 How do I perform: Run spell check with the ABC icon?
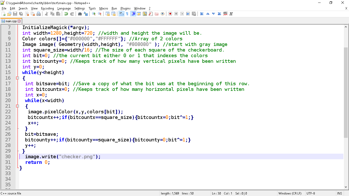[x=225, y=14]
